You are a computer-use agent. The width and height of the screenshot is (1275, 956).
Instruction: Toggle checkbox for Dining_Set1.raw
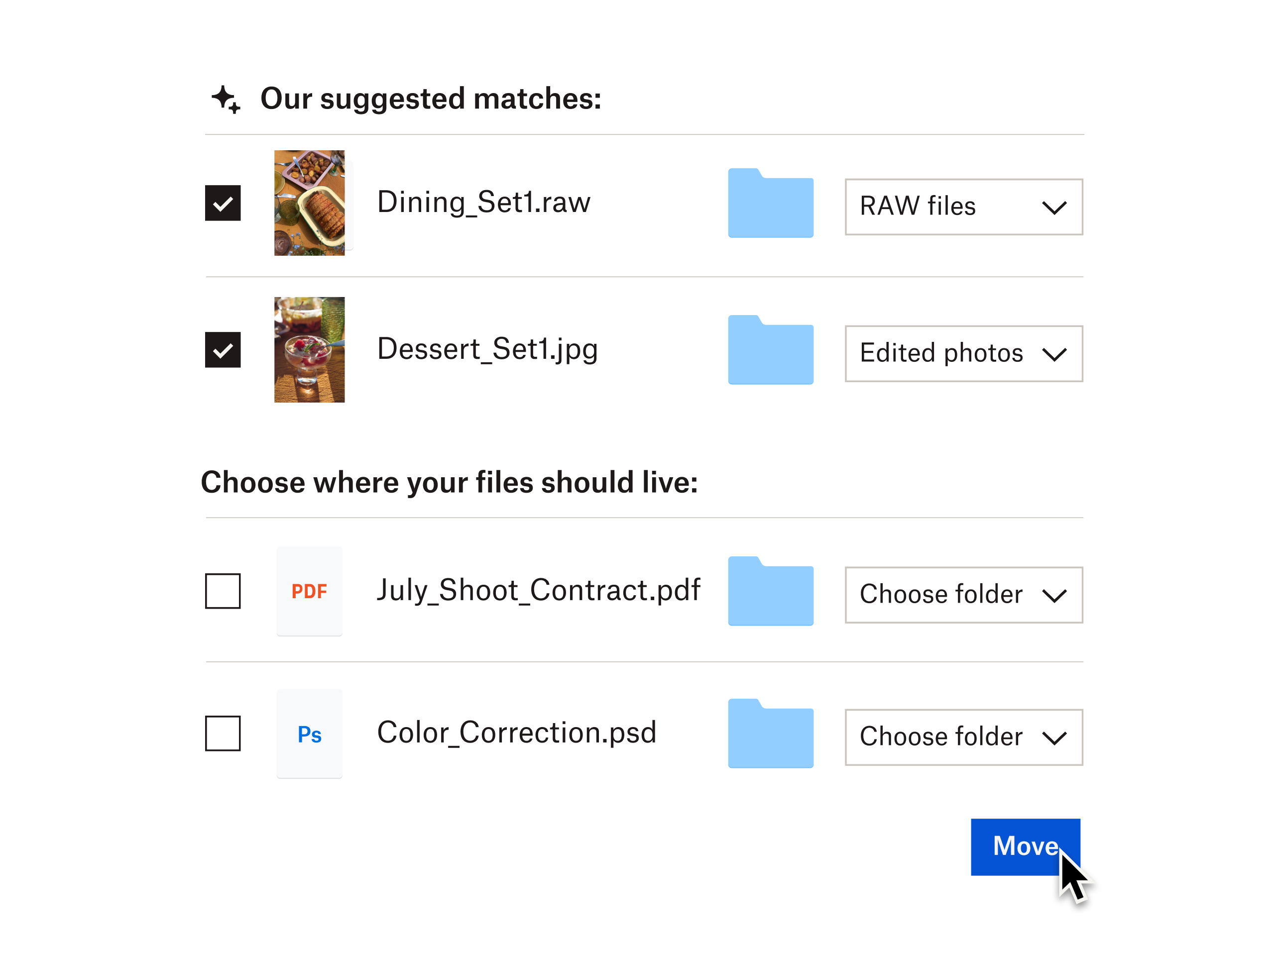(223, 203)
